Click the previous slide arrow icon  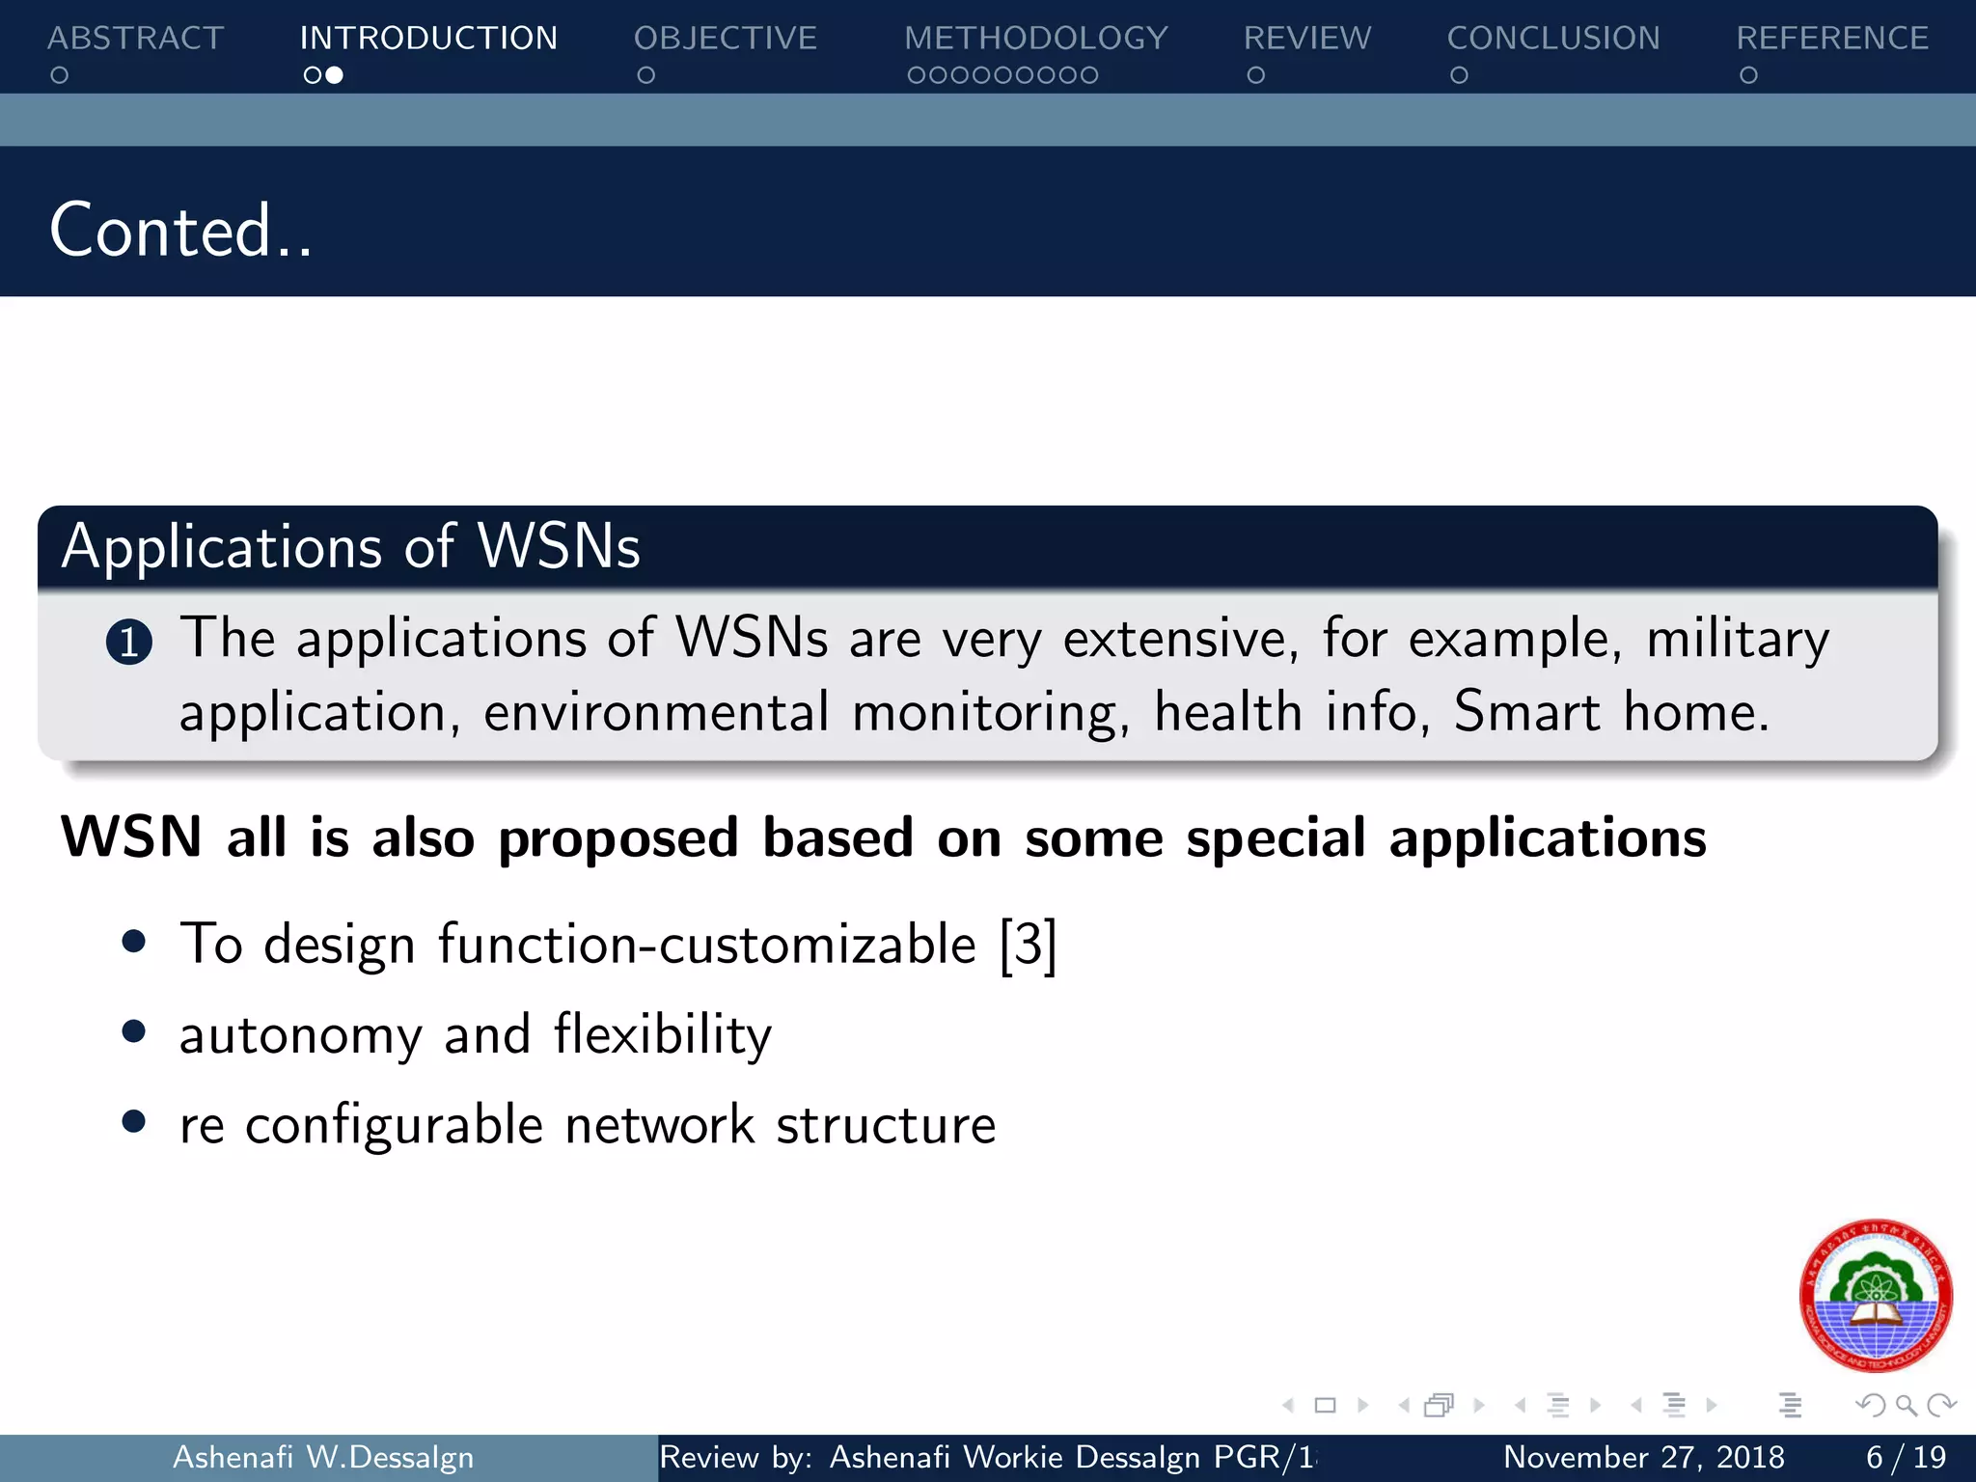(1288, 1406)
